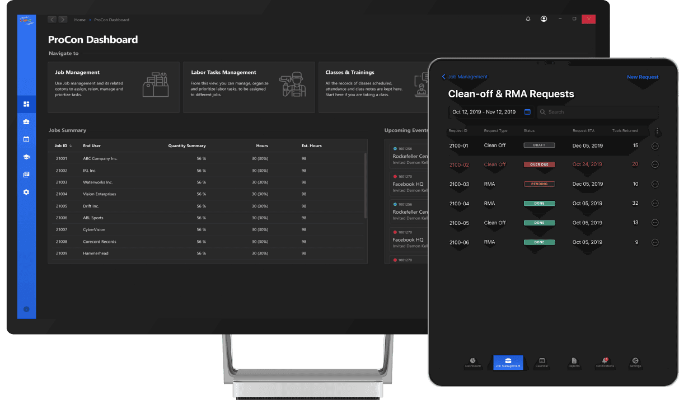Sort the table by Job ID column
The height and width of the screenshot is (400, 679).
[63, 146]
